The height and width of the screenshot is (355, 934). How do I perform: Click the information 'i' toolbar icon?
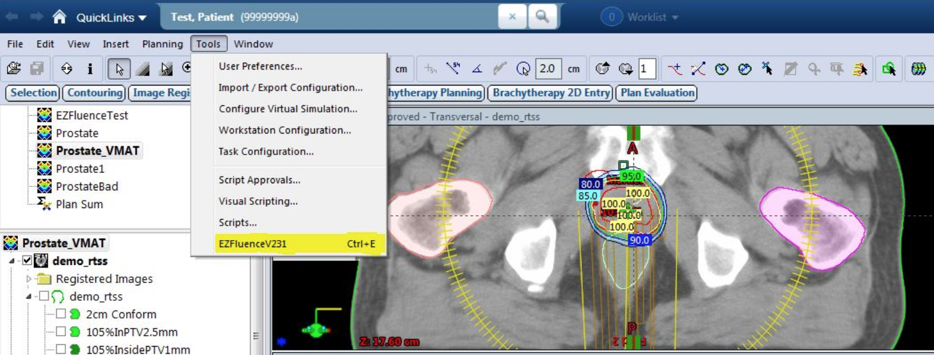click(x=90, y=68)
